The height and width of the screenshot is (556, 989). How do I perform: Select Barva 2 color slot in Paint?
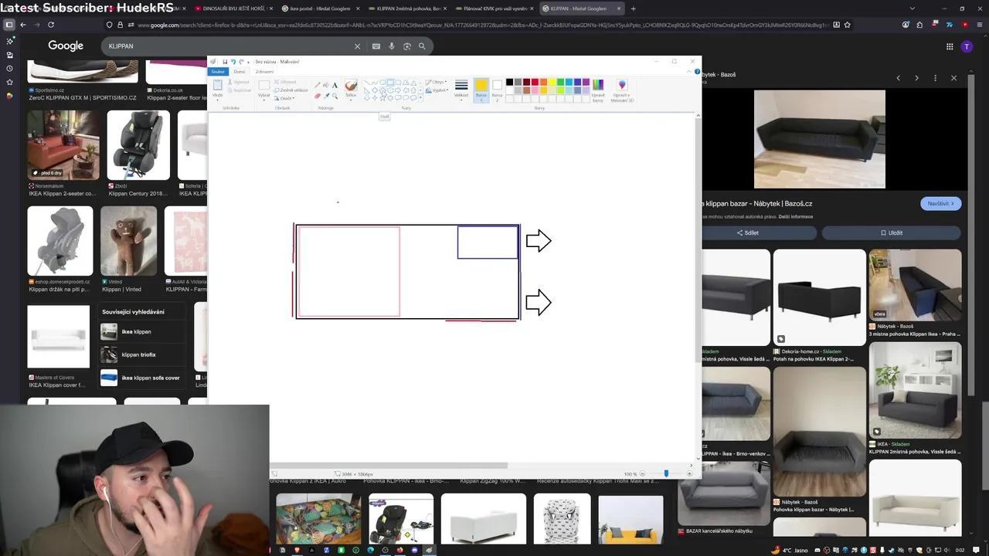click(x=497, y=90)
